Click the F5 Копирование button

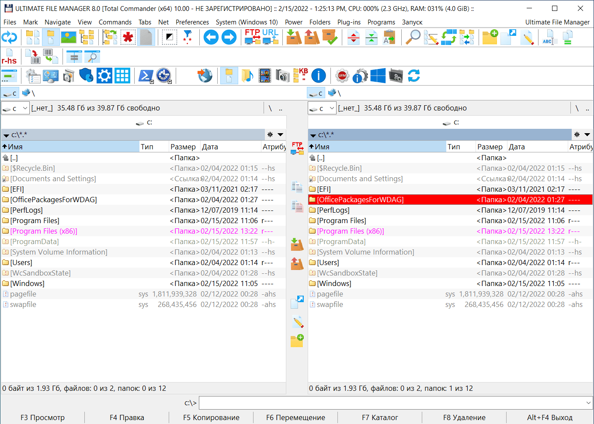point(211,417)
